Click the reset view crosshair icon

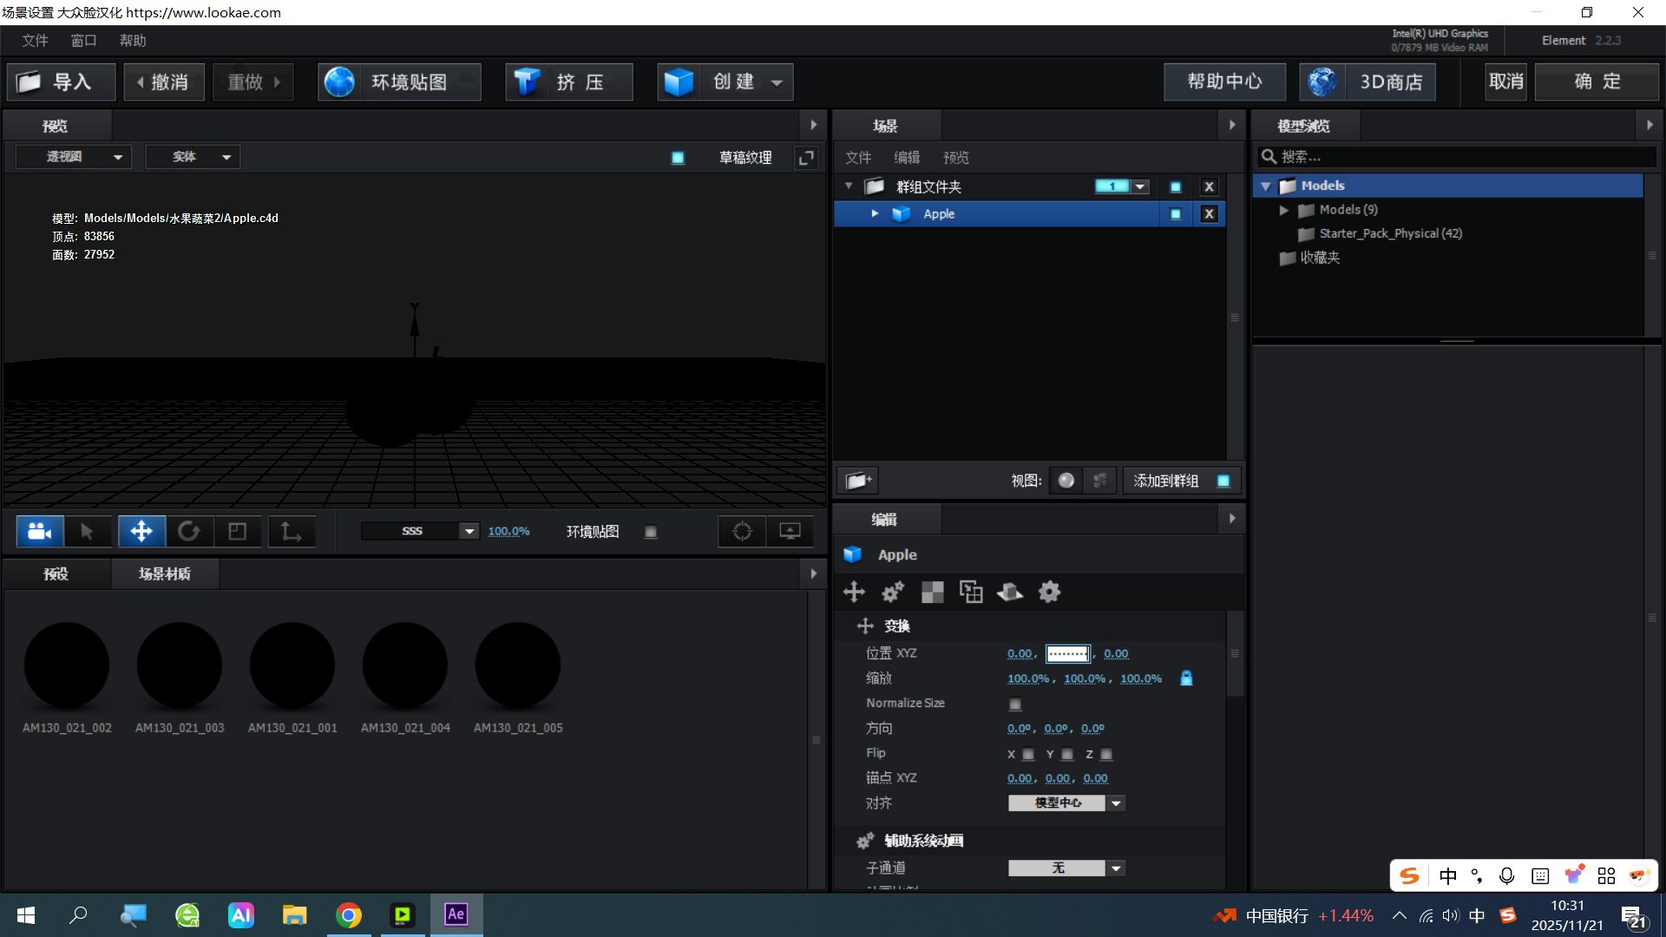[742, 531]
